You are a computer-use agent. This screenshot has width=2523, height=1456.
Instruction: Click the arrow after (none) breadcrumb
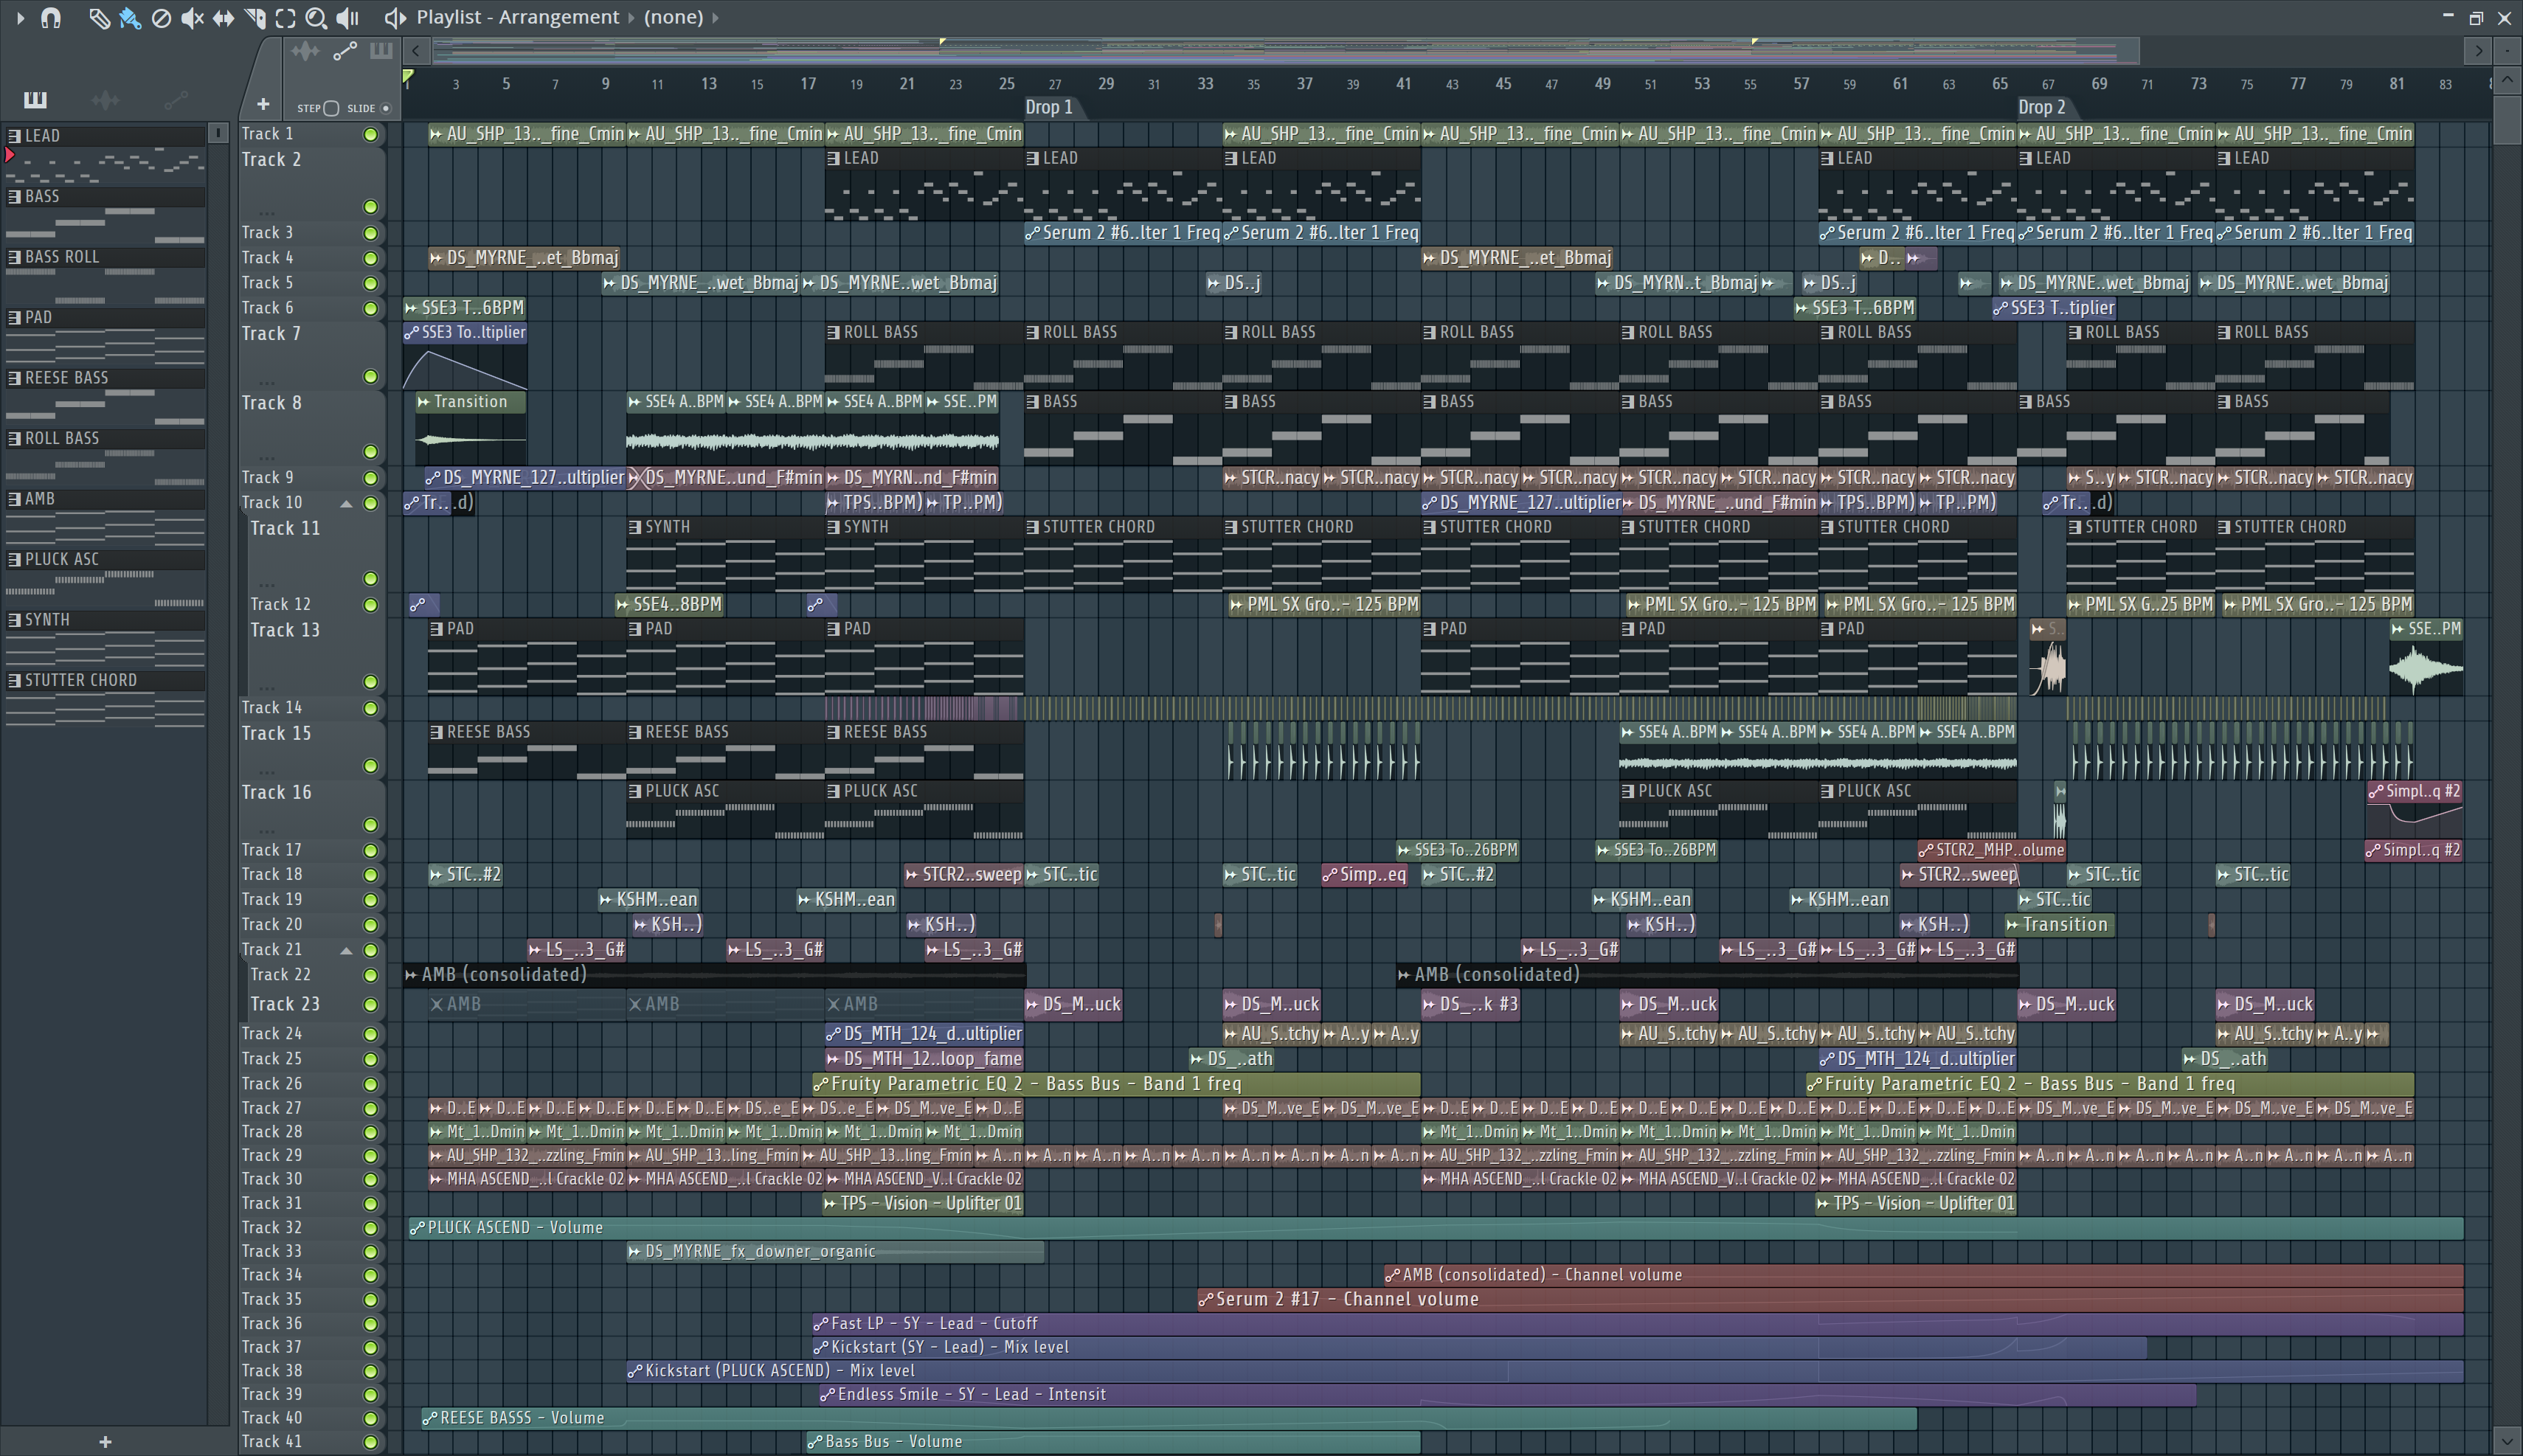pyautogui.click(x=715, y=17)
